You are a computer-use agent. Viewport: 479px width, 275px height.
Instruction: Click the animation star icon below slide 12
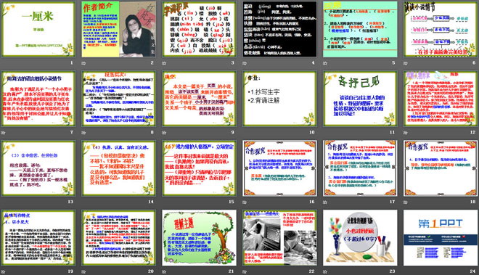tap(406, 133)
